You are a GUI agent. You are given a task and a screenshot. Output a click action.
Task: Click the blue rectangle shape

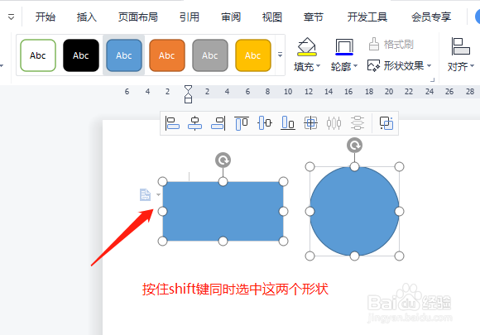tap(223, 211)
